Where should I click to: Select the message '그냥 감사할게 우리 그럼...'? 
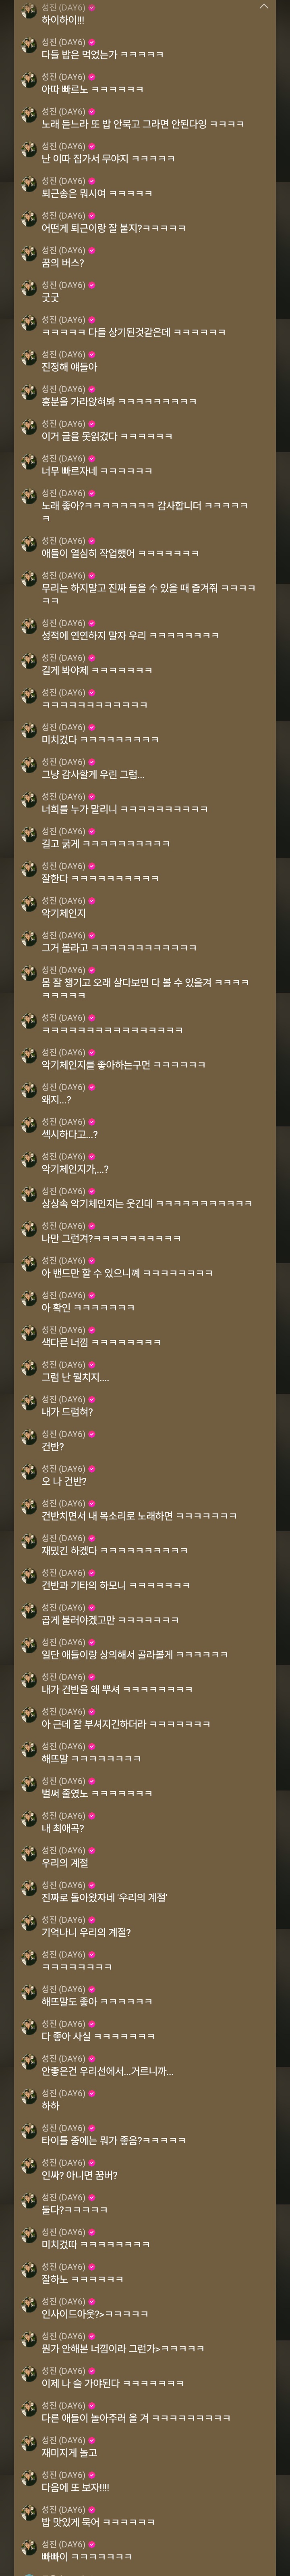92,774
